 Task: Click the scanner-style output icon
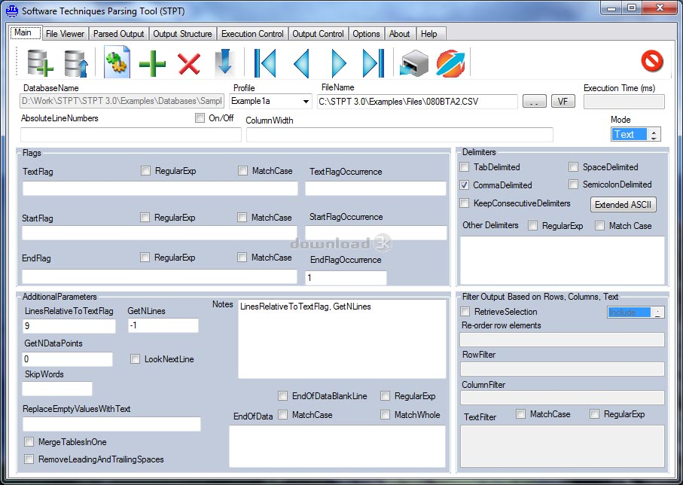tap(413, 63)
